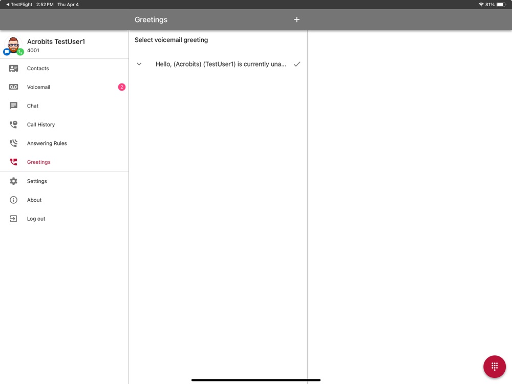
Task: Select Greetings in the sidebar
Action: pos(65,162)
